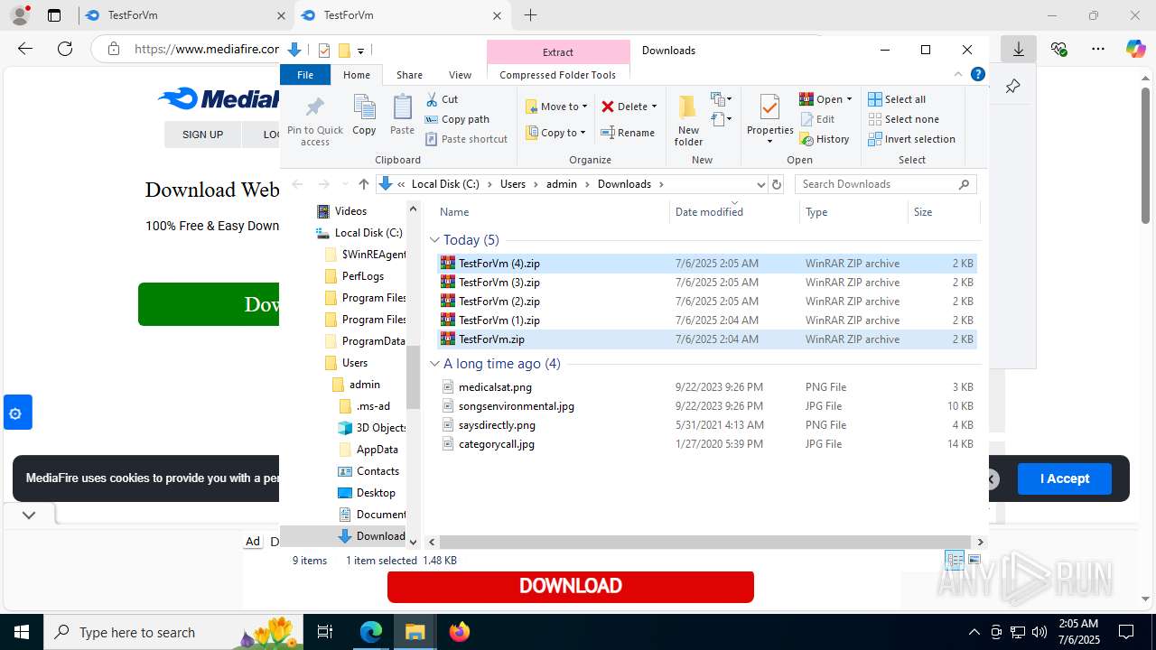
Task: Switch to Details view layout icon
Action: [955, 561]
